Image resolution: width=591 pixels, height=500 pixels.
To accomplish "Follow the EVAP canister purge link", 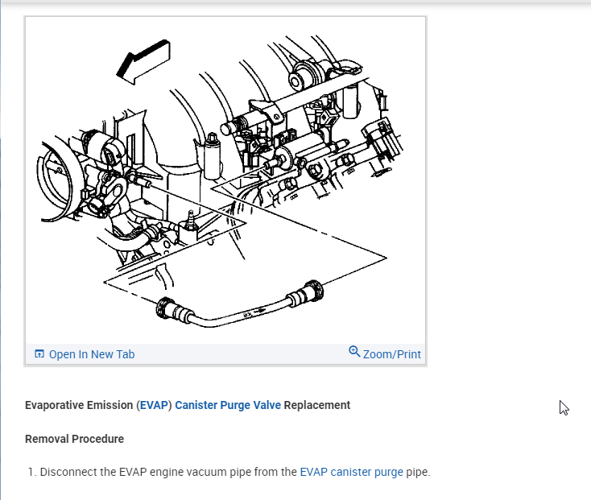I will point(351,472).
